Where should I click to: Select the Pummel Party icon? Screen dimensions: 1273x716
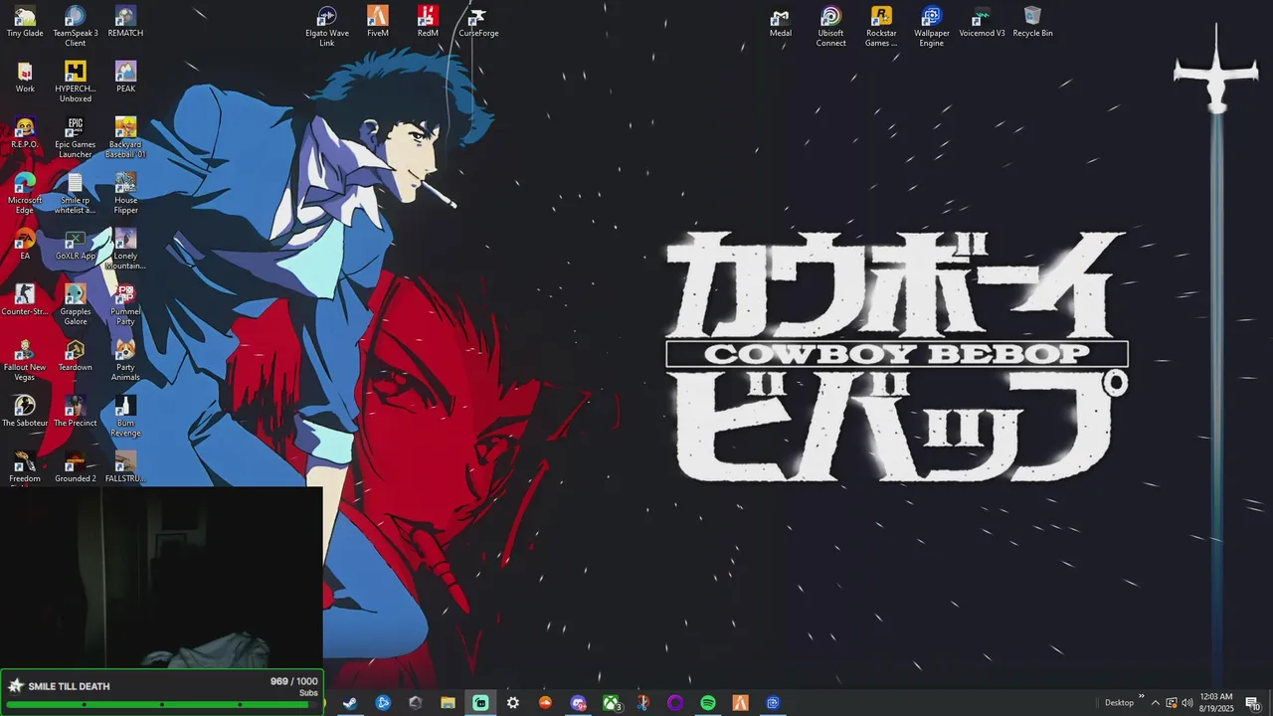(125, 304)
